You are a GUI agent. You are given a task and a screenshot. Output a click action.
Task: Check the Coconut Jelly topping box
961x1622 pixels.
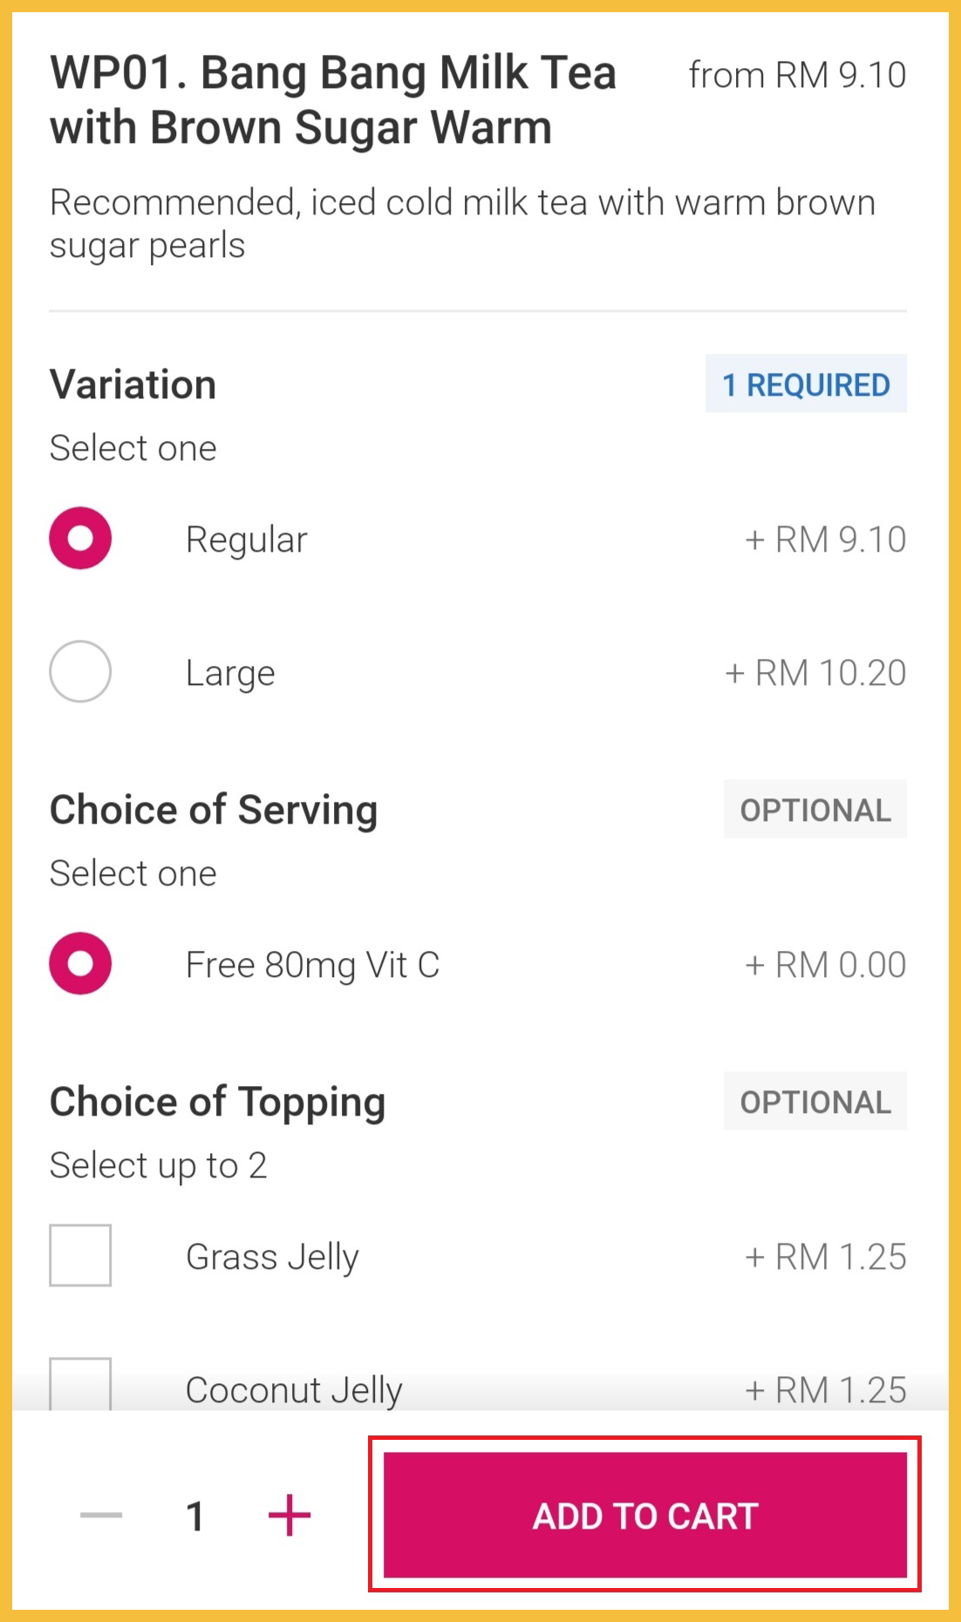[x=80, y=1384]
